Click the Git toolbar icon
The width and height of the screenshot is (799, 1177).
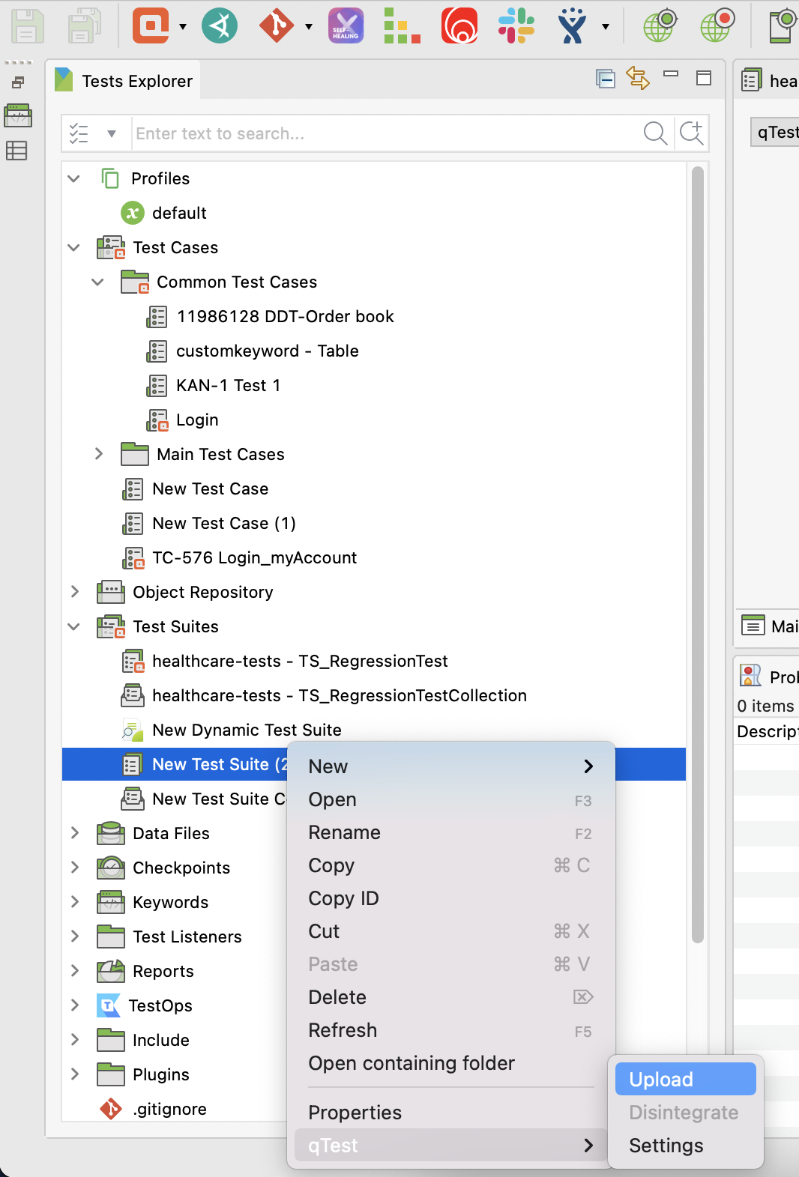(276, 26)
